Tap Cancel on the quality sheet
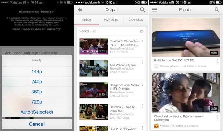Image resolution: width=223 pixels, height=131 pixels. [37, 124]
